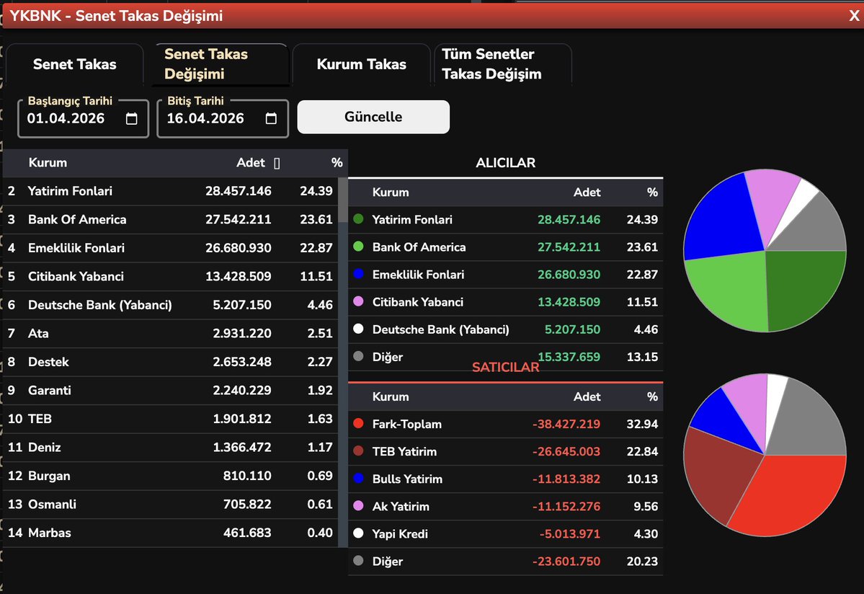Click the sort icon next to Adet header
The width and height of the screenshot is (864, 594).
click(x=277, y=163)
